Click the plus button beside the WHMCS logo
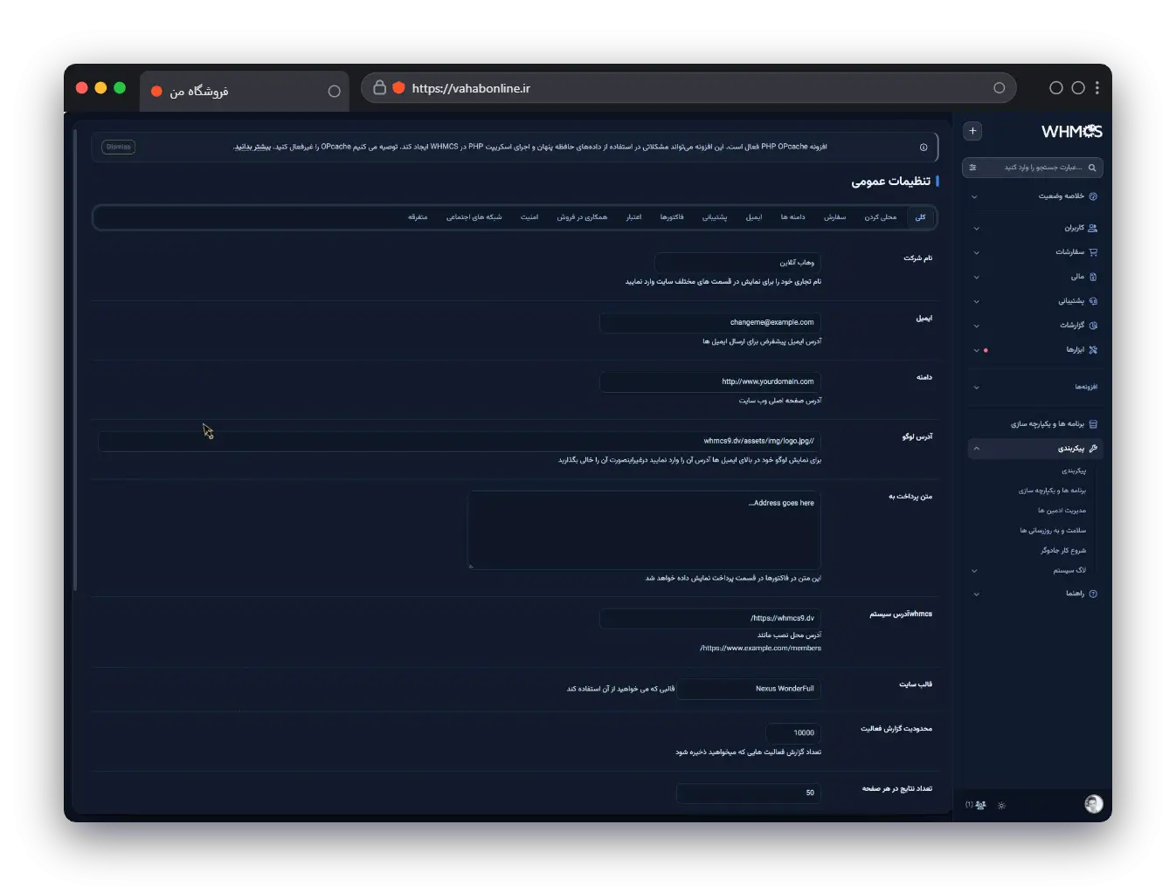 [x=972, y=131]
